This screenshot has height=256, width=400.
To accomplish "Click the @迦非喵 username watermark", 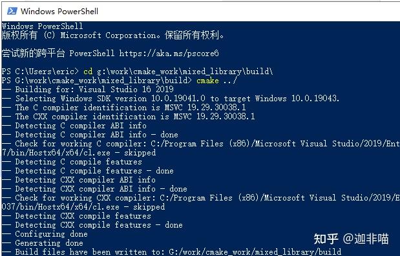I will (366, 239).
